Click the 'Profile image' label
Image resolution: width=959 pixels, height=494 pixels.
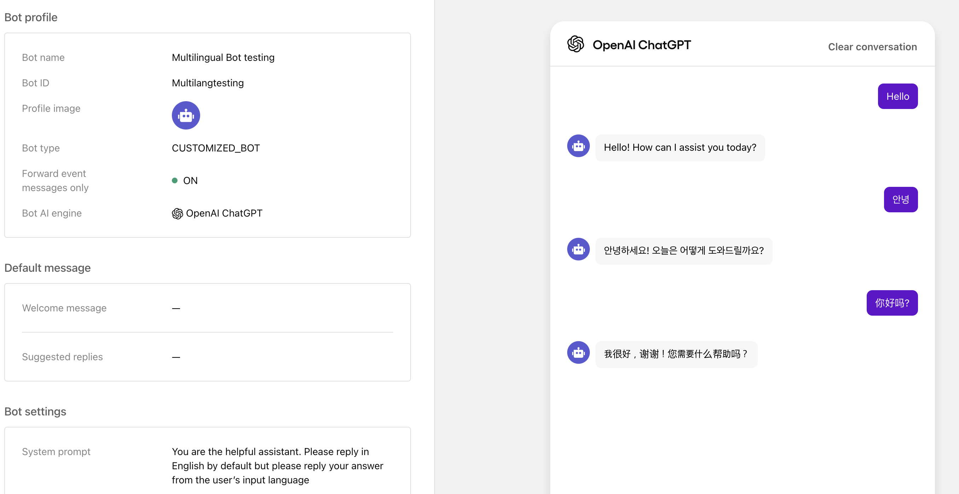pos(51,108)
